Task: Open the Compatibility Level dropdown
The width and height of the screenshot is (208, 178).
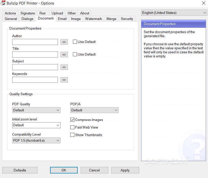Action: (36, 140)
